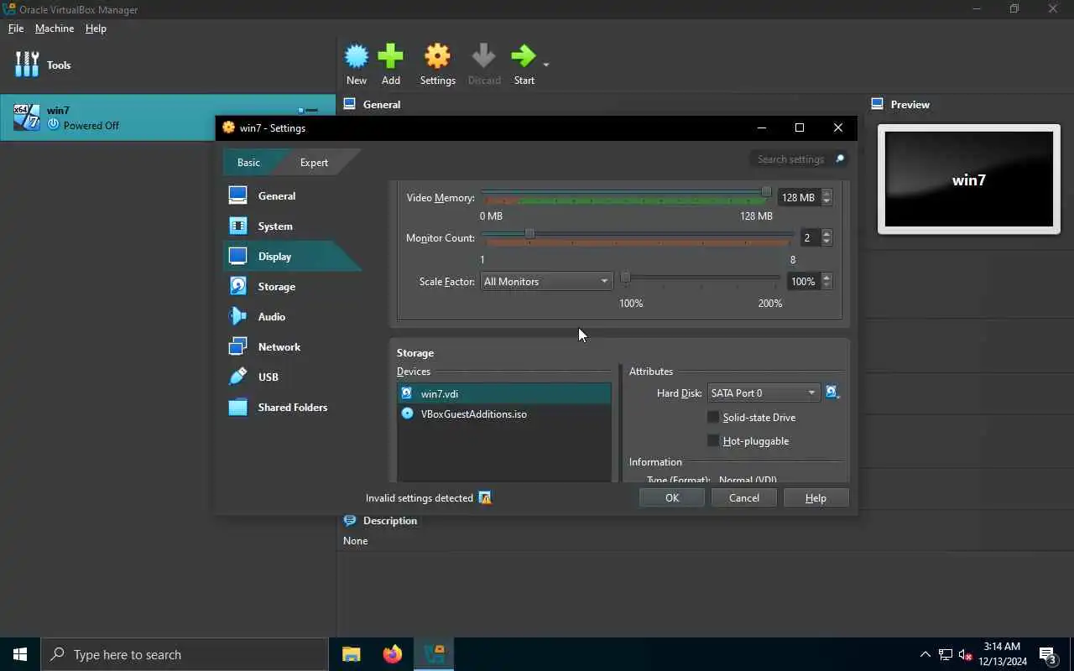Open the Start button dropdown arrow
This screenshot has height=671, width=1074.
tap(546, 65)
